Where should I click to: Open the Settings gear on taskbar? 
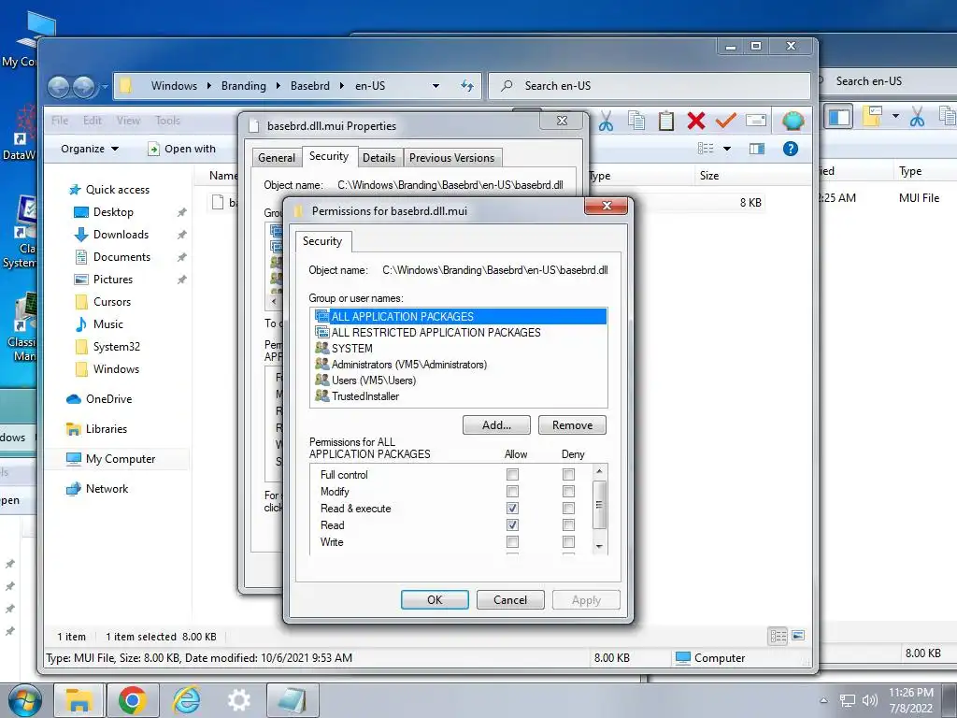click(238, 700)
